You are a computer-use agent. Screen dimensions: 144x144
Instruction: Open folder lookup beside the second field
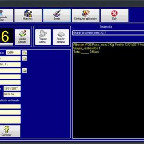click(24, 58)
